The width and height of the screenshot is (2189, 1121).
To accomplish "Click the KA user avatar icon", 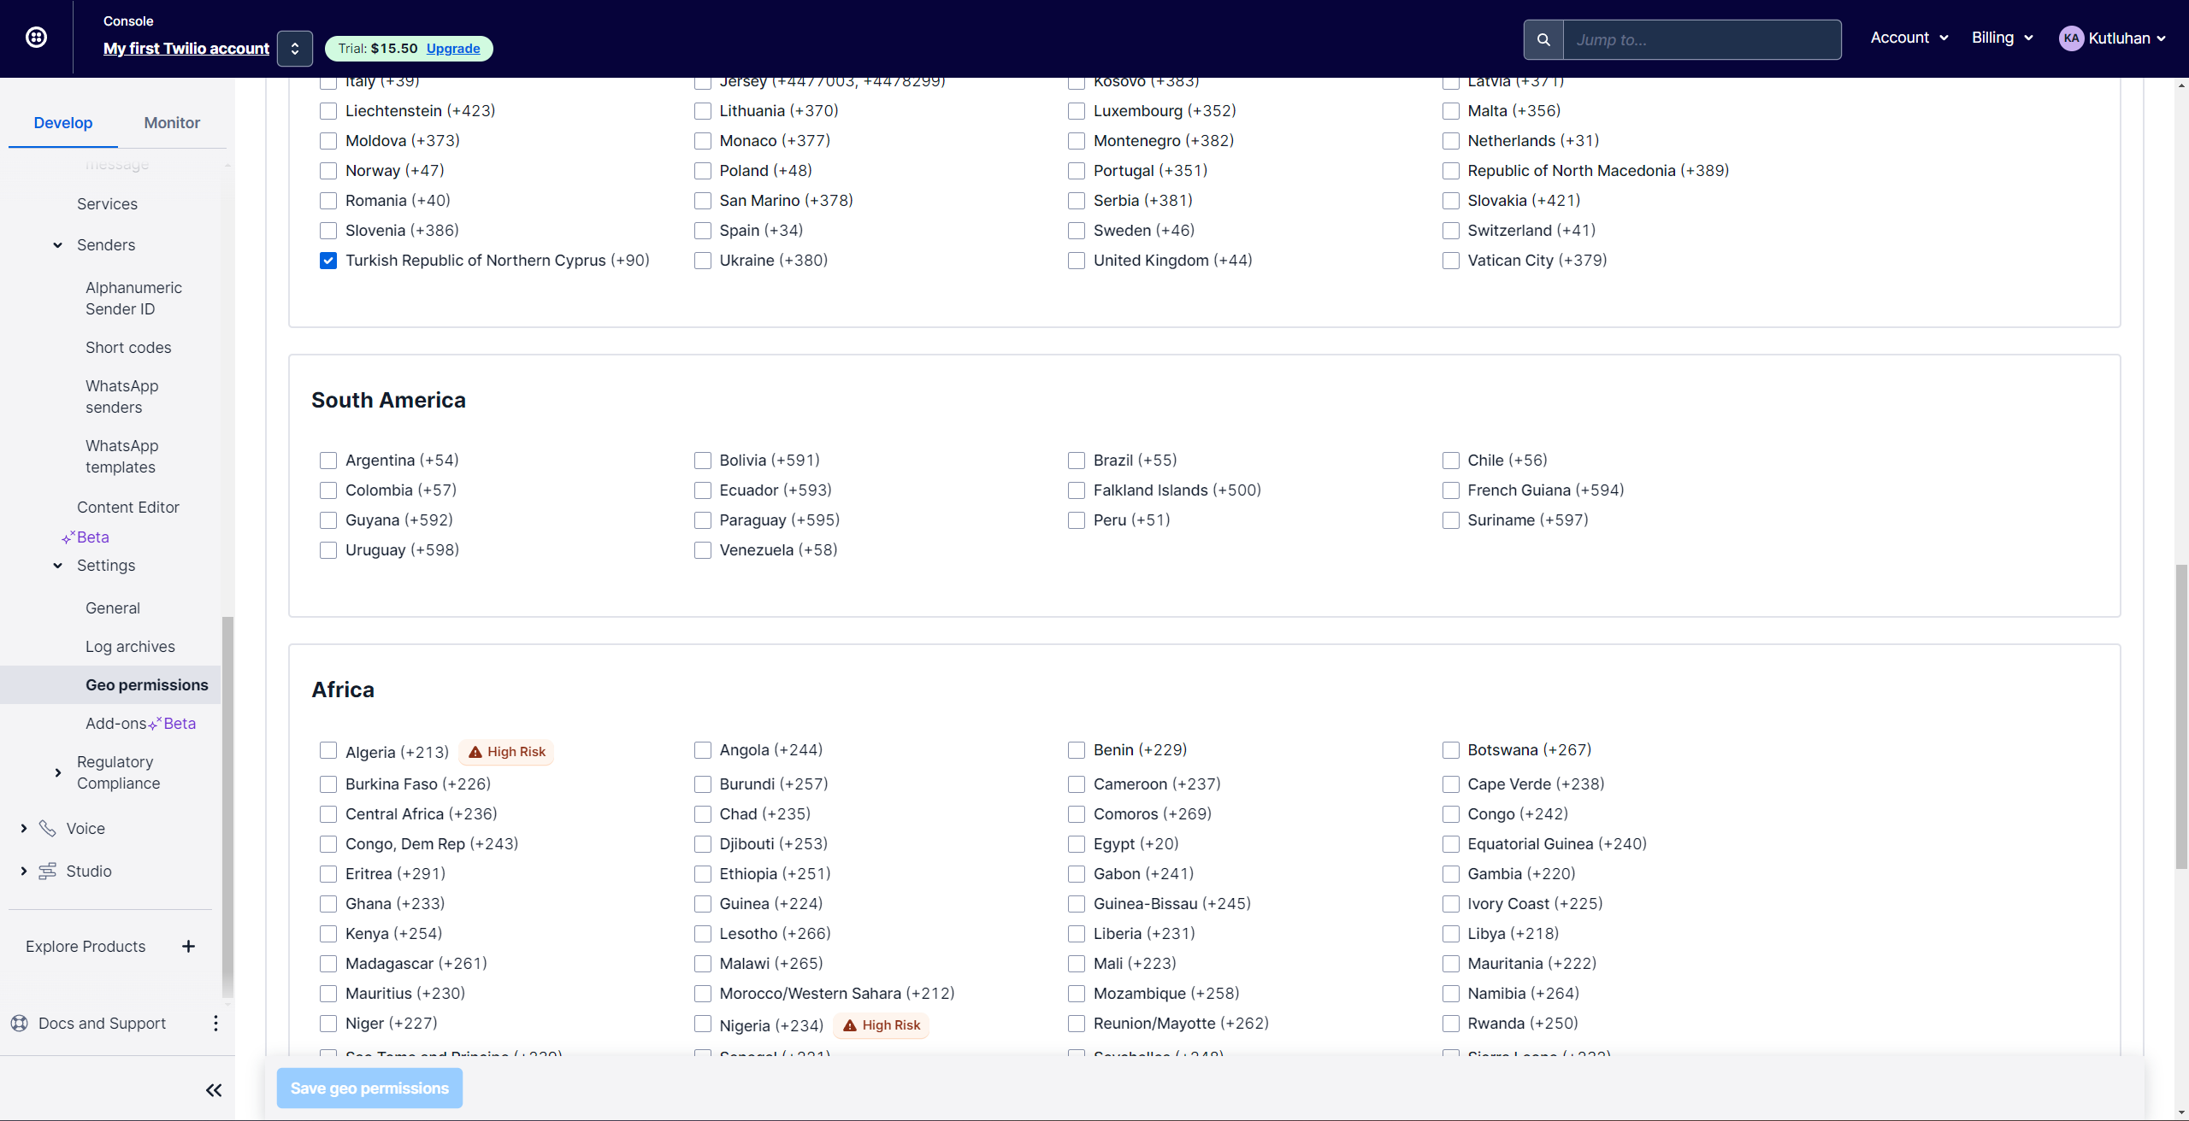I will tap(2070, 38).
